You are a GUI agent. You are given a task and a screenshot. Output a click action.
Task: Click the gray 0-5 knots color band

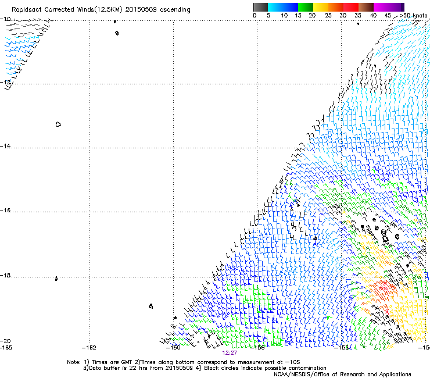260,7
